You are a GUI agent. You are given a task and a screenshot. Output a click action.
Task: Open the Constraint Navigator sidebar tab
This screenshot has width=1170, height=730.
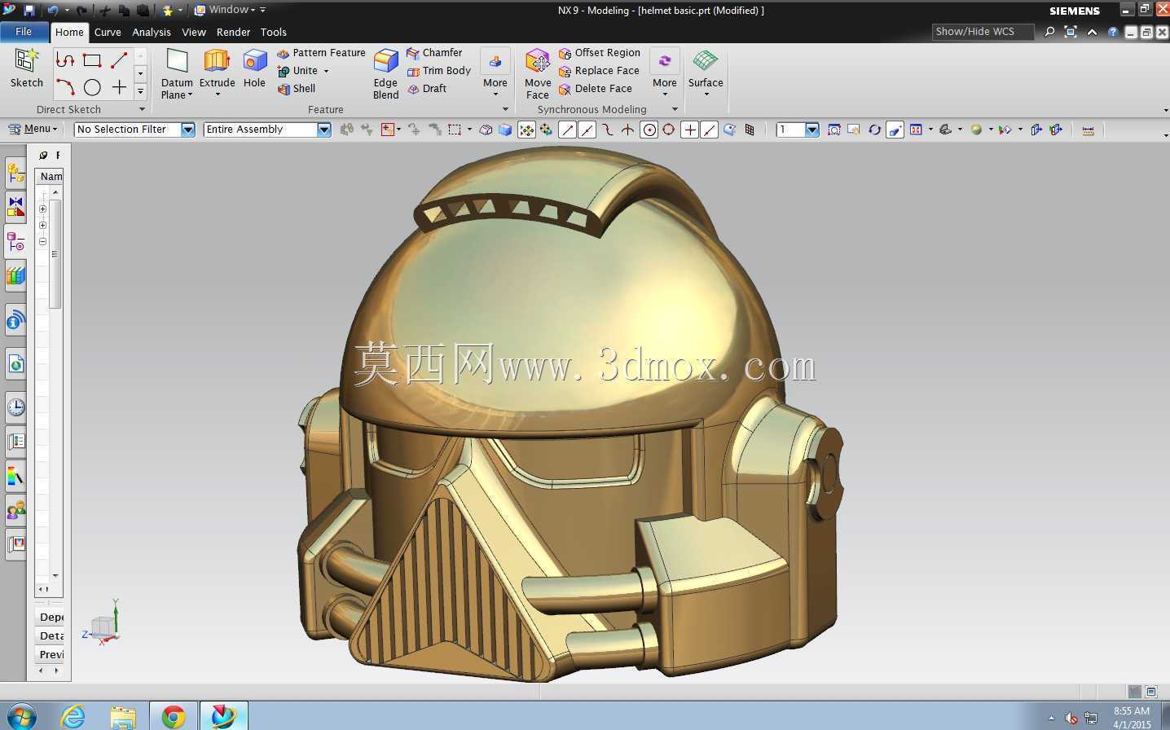pos(15,207)
